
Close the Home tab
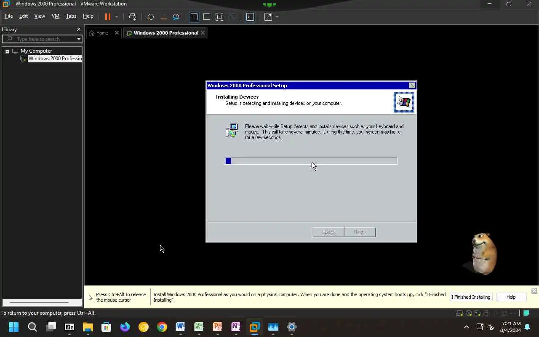[x=117, y=33]
